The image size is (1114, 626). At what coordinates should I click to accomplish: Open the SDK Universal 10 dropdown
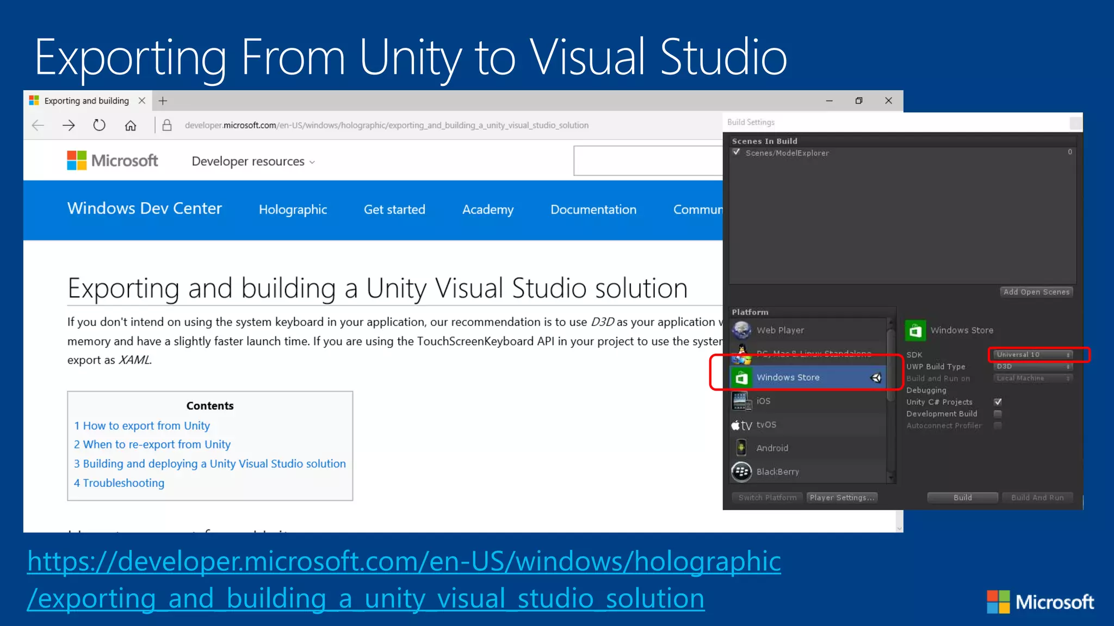pyautogui.click(x=1033, y=355)
